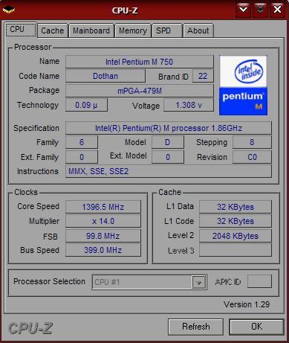Click the double down-arrow title bar button
Viewport: 289px width, 343px height.
260,10
